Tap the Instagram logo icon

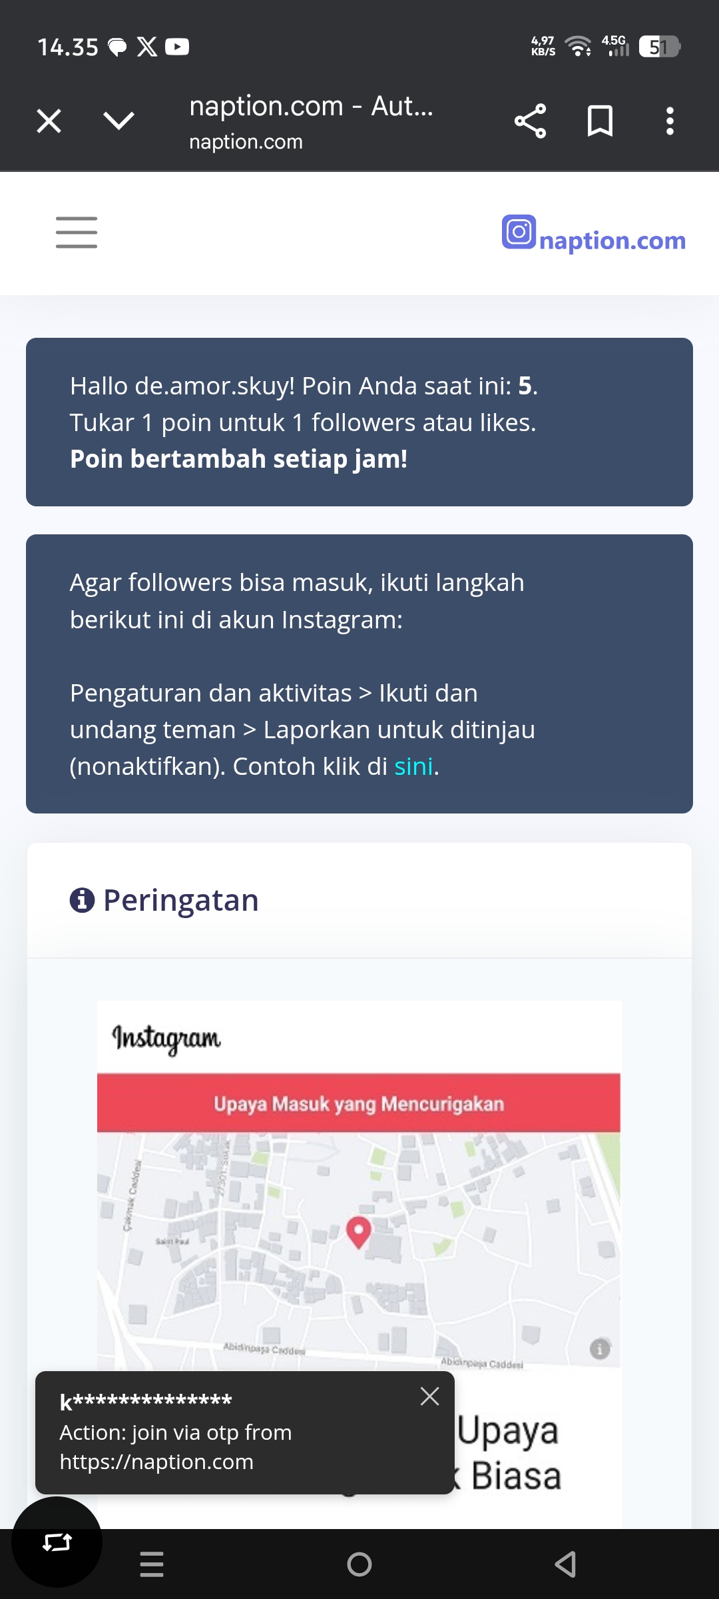click(x=519, y=233)
